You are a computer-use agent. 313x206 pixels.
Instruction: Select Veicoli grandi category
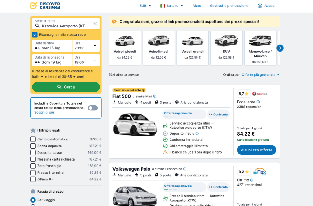(193, 48)
